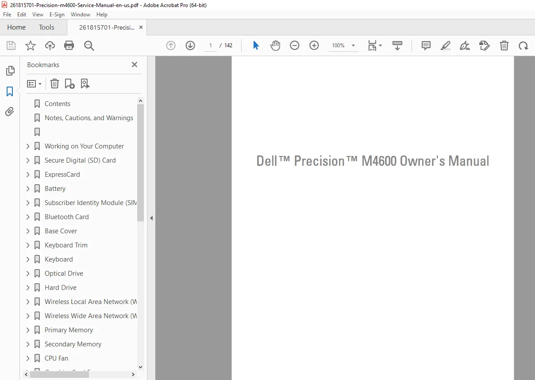
Task: Rotate the page view
Action: pyautogui.click(x=523, y=46)
